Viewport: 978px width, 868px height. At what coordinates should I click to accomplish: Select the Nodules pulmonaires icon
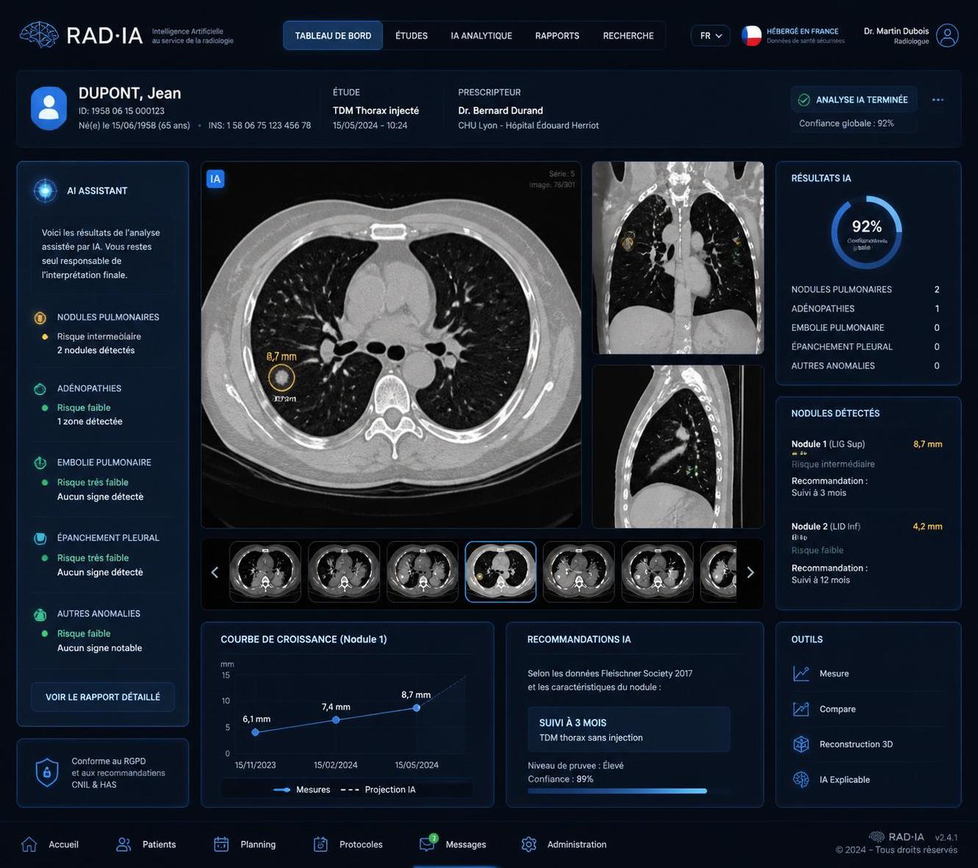[x=40, y=318]
